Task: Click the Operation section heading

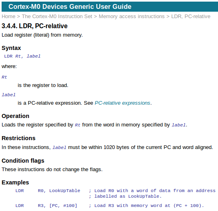Action: [15, 116]
